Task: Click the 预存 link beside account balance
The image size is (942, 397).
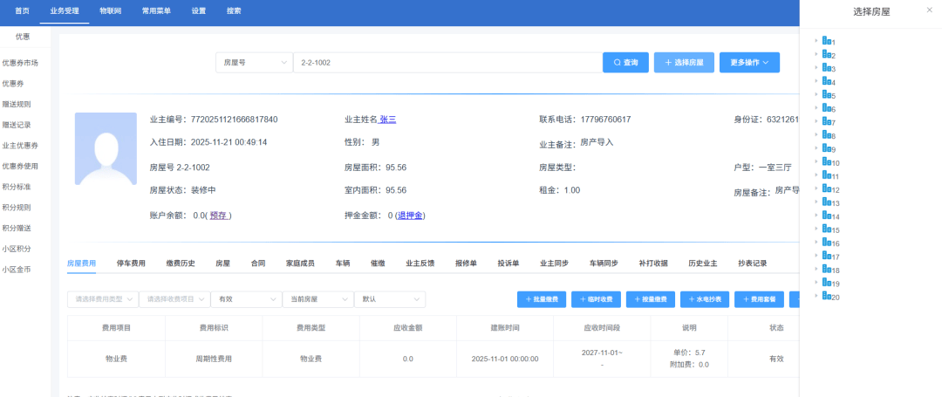Action: coord(218,216)
